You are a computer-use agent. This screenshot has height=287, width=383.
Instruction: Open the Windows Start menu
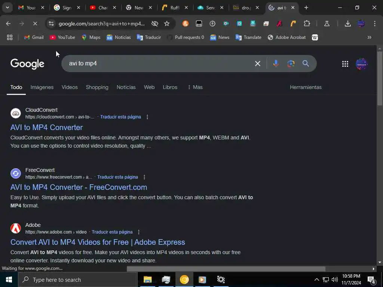tap(9, 280)
